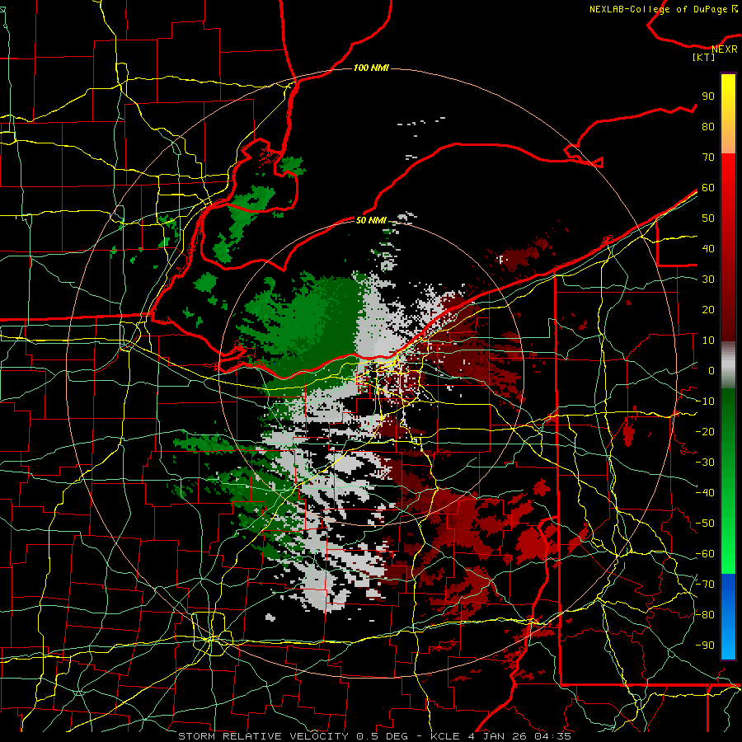Viewport: 742px width, 742px height.
Task: Select the 0 value on velocity scale
Action: click(x=711, y=370)
